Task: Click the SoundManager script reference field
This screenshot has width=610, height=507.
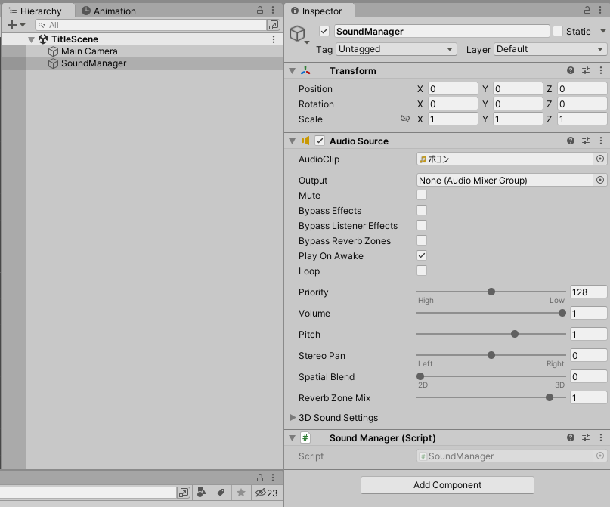Action: pyautogui.click(x=512, y=456)
